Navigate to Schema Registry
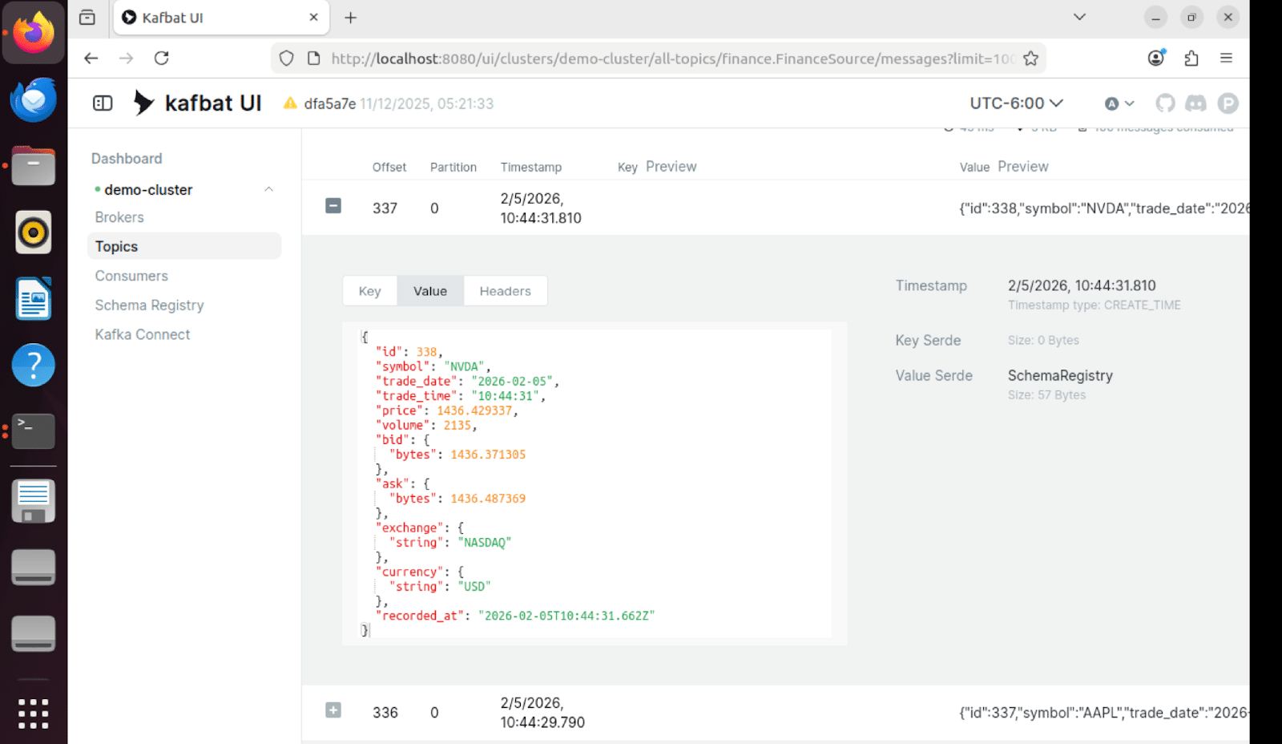Viewport: 1282px width, 744px height. (149, 305)
